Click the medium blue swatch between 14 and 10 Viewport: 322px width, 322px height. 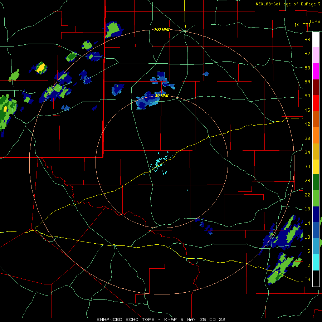(x=316, y=230)
